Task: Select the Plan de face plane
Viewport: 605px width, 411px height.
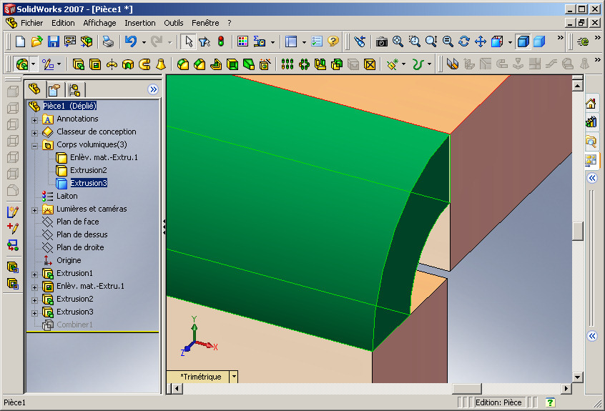Action: tap(77, 222)
